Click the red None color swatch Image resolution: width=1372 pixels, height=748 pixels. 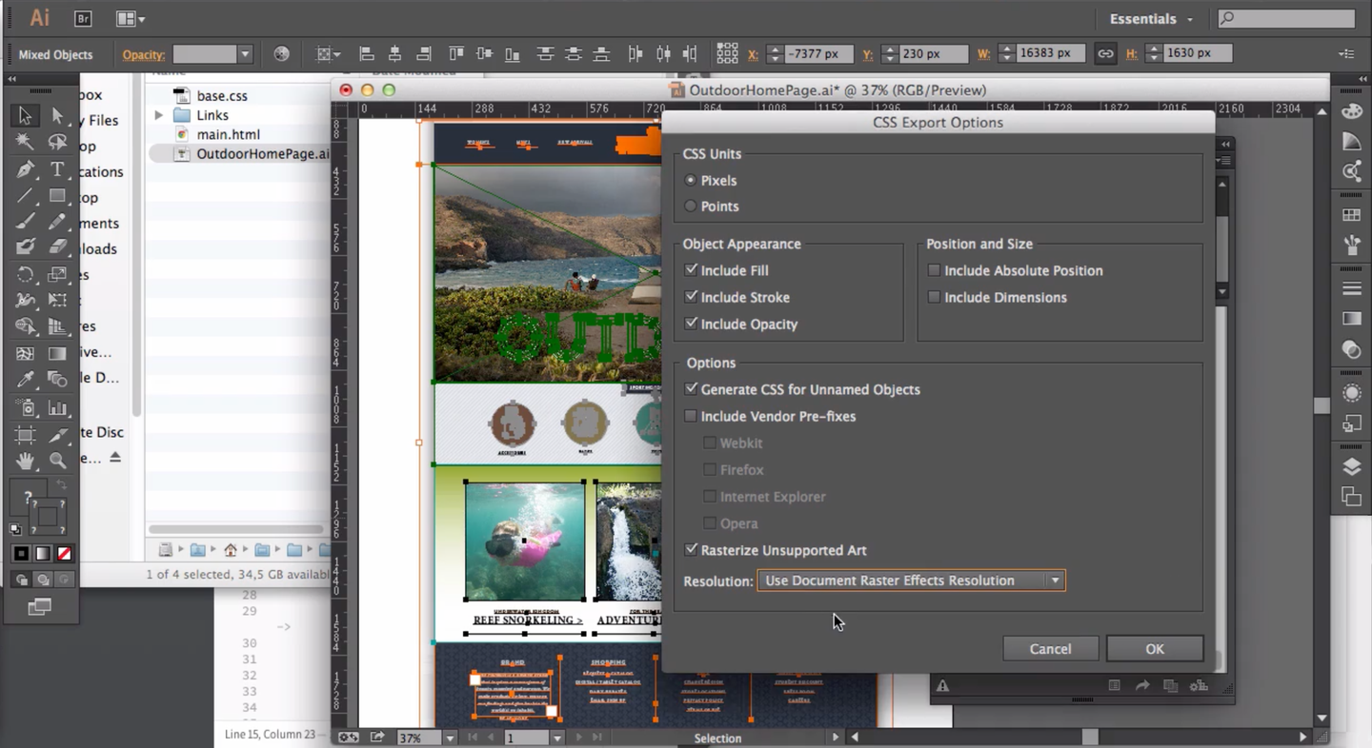(x=65, y=554)
